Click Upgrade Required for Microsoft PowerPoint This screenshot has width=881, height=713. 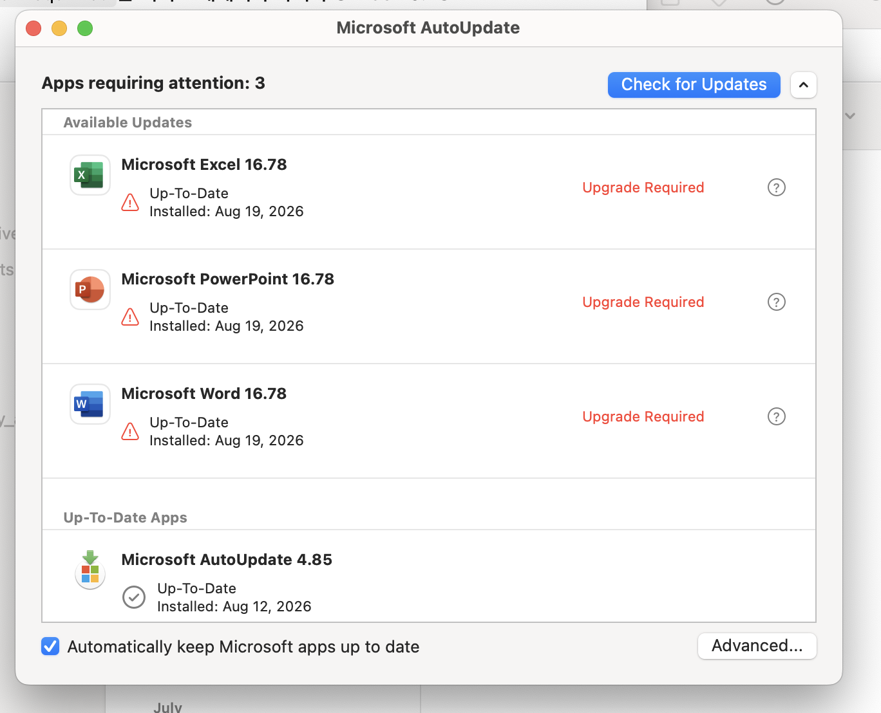pos(643,302)
